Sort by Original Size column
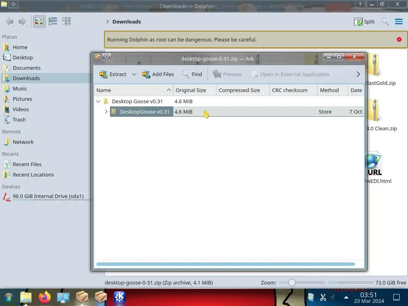Image resolution: width=408 pixels, height=306 pixels. [194, 90]
